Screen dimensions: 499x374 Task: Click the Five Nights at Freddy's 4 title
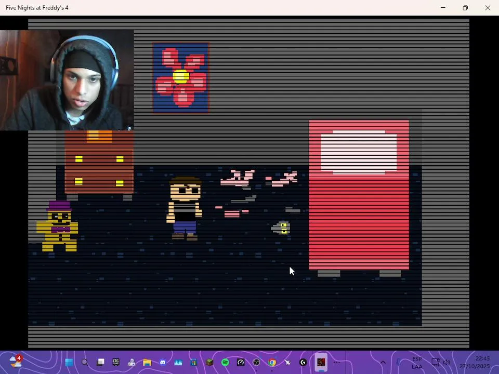pos(37,8)
